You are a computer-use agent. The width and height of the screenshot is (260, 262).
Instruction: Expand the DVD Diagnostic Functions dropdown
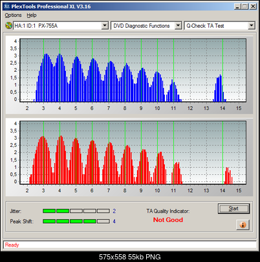pyautogui.click(x=178, y=26)
